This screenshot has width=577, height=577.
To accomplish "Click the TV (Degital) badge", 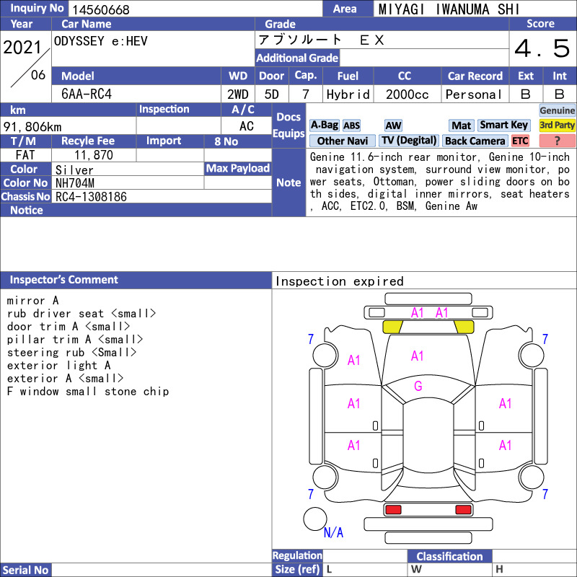I will pos(409,141).
